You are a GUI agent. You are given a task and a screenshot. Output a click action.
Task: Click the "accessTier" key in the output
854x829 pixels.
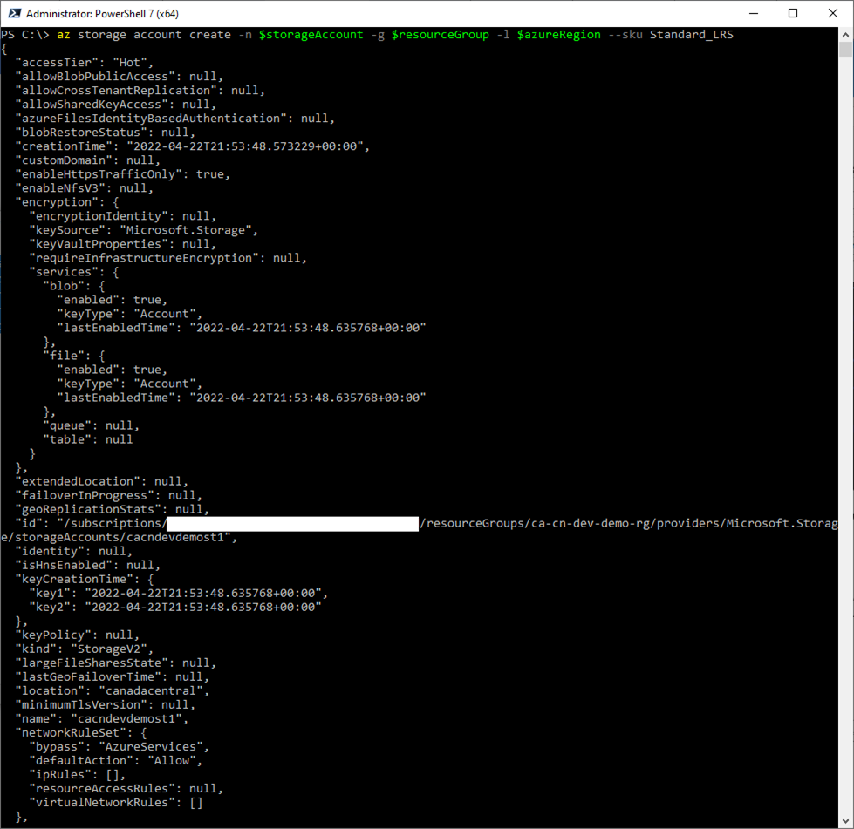click(59, 63)
